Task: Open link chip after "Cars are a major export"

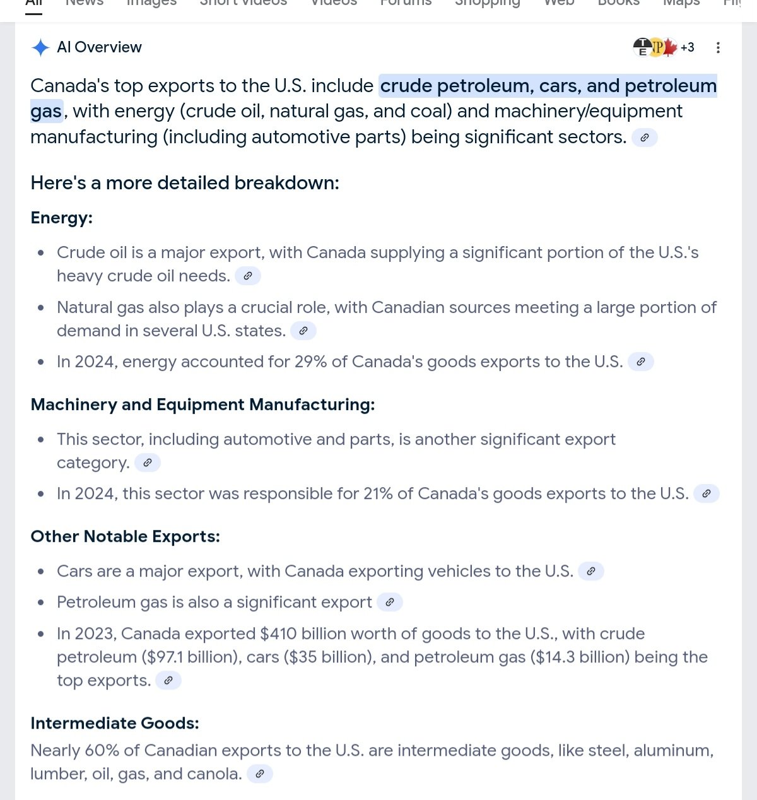Action: click(590, 571)
